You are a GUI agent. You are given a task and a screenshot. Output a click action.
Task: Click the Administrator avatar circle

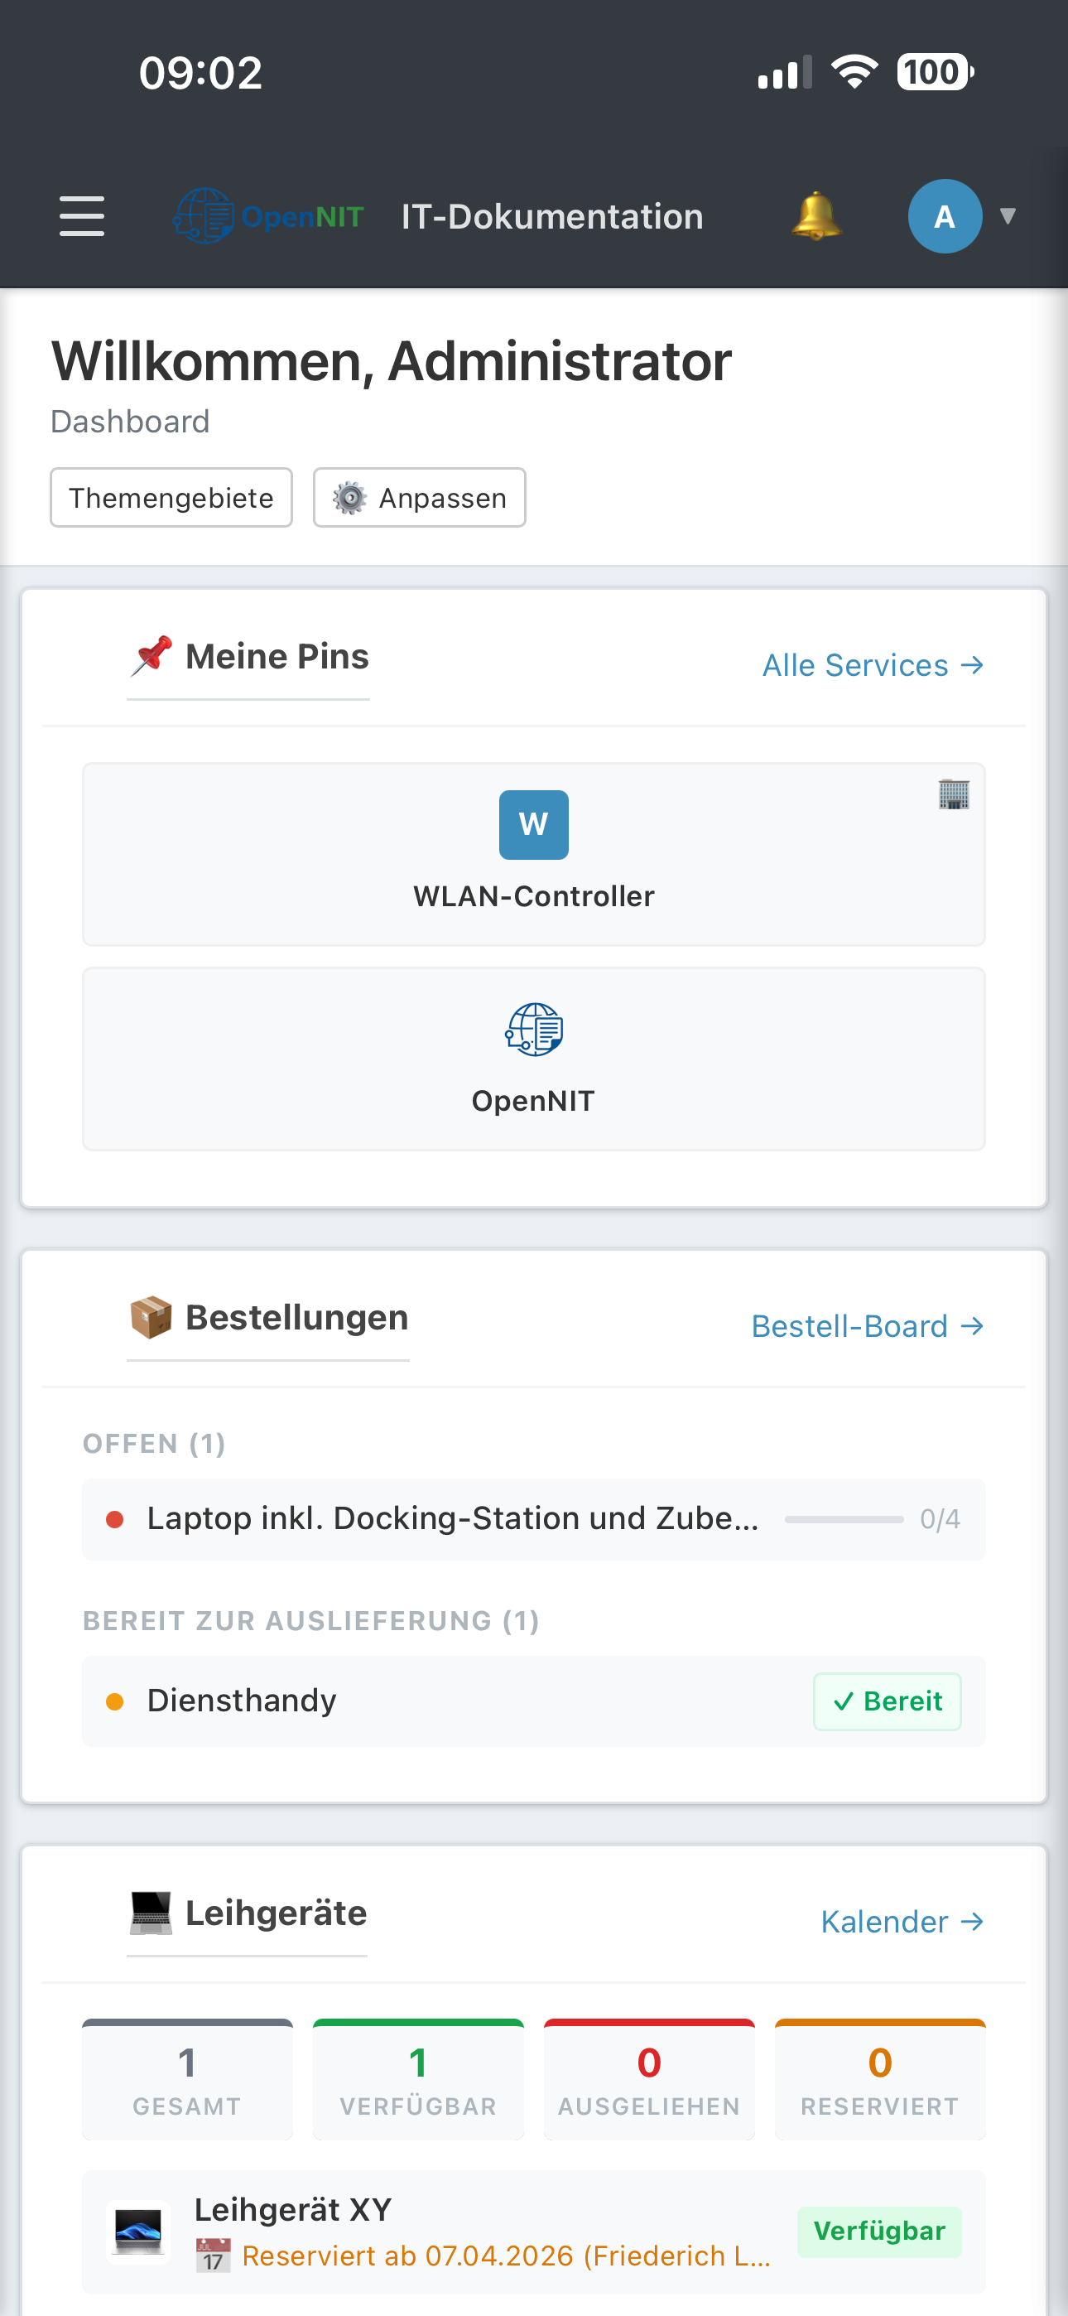tap(944, 217)
